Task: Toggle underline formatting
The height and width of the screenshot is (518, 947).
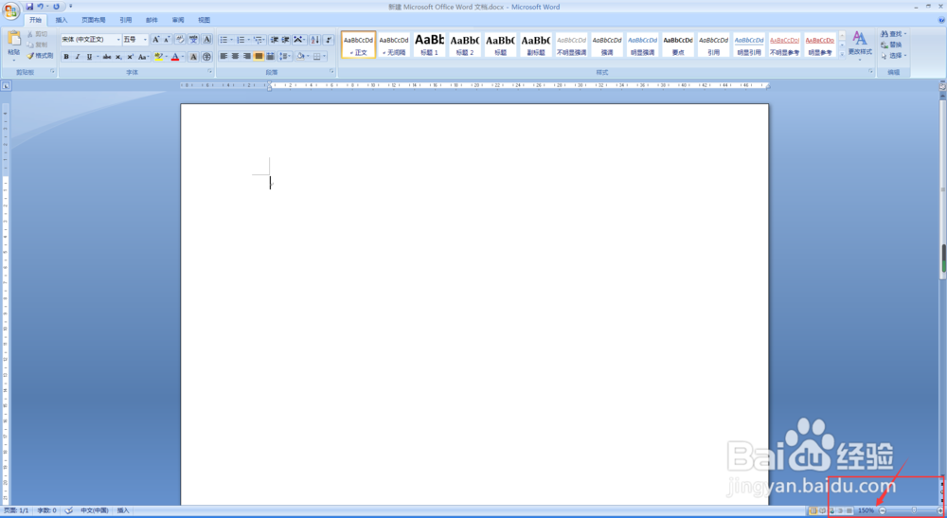Action: click(89, 57)
